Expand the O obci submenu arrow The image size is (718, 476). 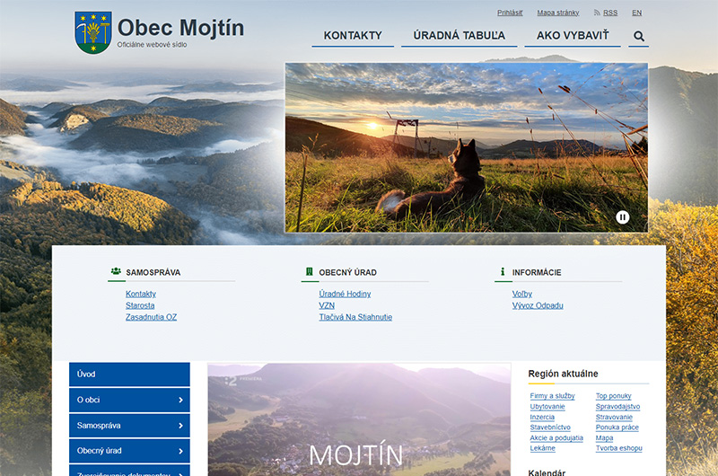[x=180, y=400]
